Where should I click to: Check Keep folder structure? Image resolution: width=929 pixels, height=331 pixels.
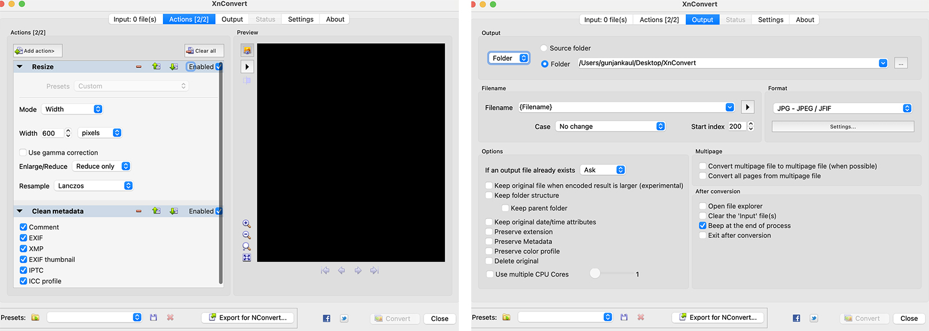coord(489,196)
